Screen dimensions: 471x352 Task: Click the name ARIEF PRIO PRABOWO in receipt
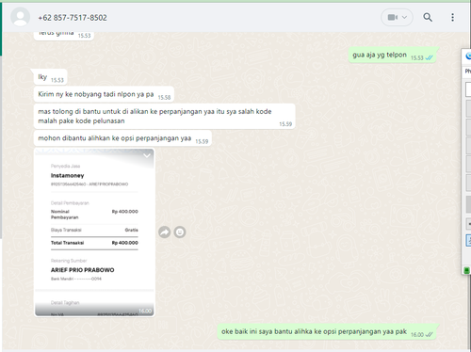pyautogui.click(x=83, y=270)
